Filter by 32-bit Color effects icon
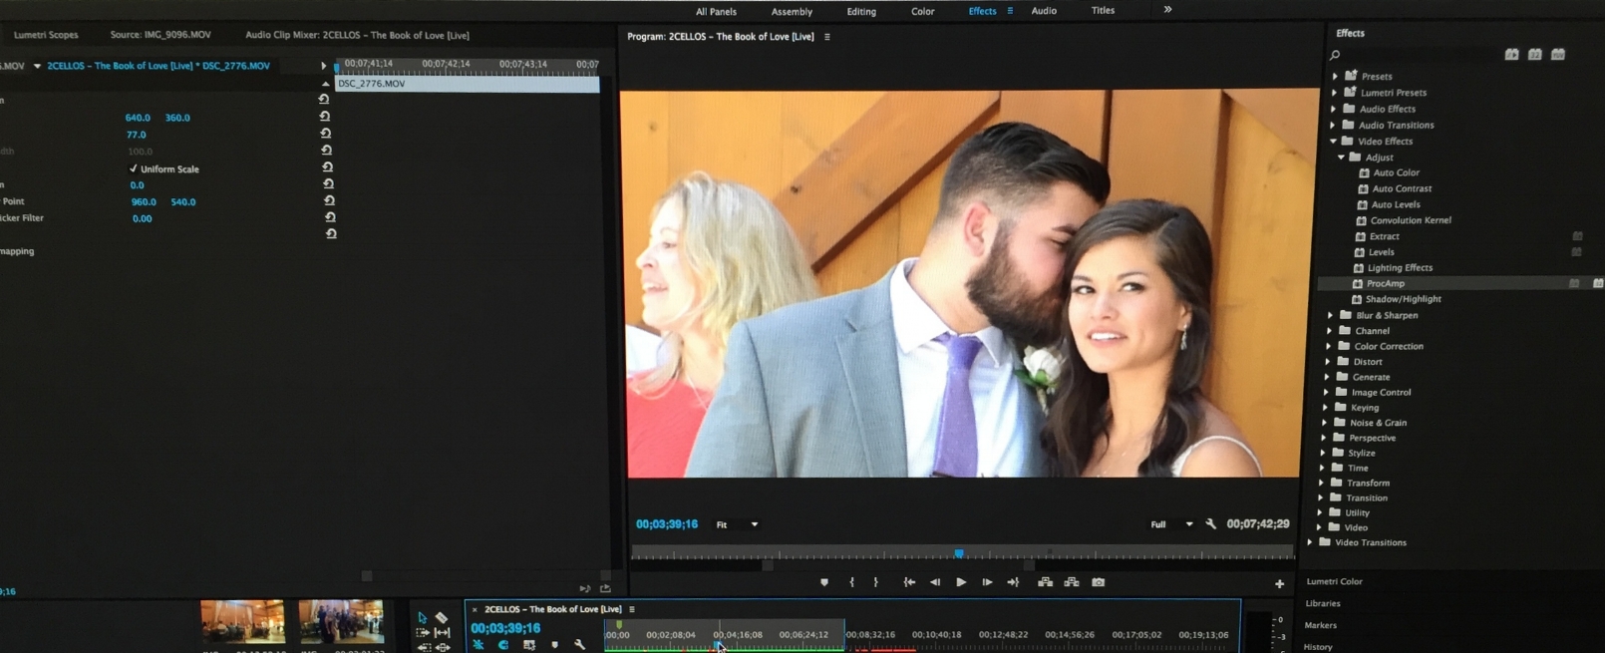 1535,54
